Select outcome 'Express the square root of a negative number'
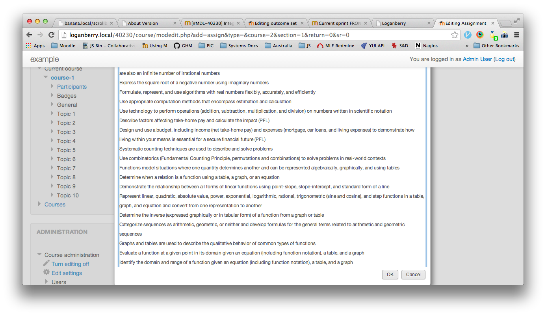The image size is (546, 316). 194,83
